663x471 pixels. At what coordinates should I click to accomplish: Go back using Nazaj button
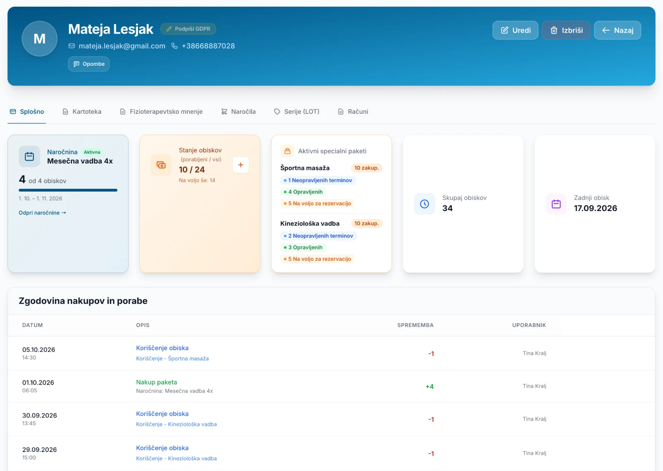pyautogui.click(x=617, y=30)
